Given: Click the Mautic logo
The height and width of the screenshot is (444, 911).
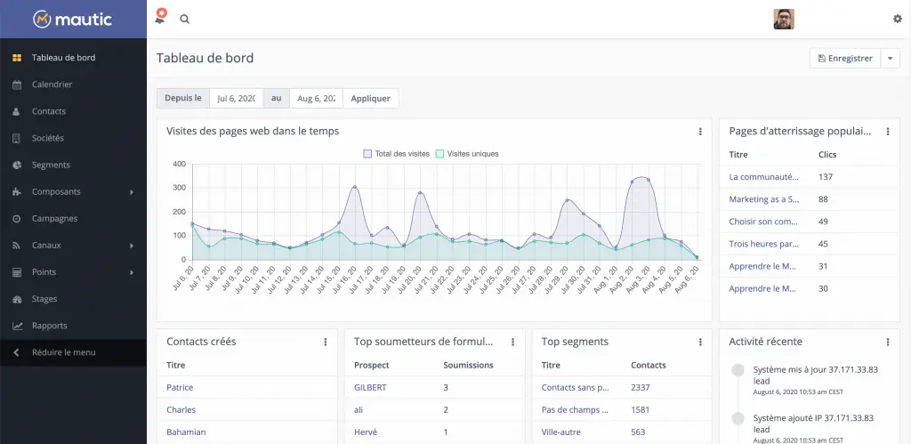Looking at the screenshot, I should (73, 20).
